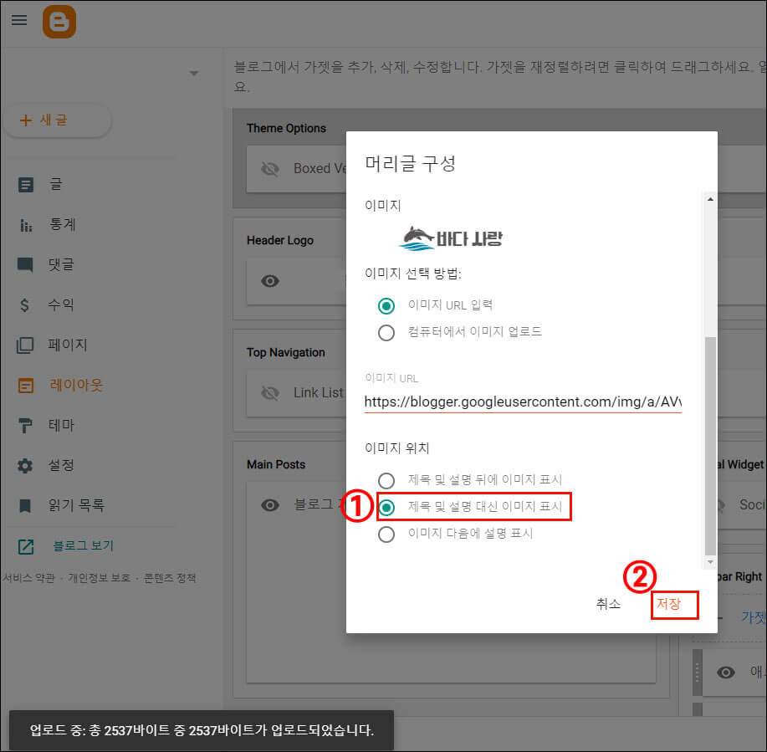Select 컴퓨터에서 이미지 업로드 radio option
The width and height of the screenshot is (767, 752).
386,333
